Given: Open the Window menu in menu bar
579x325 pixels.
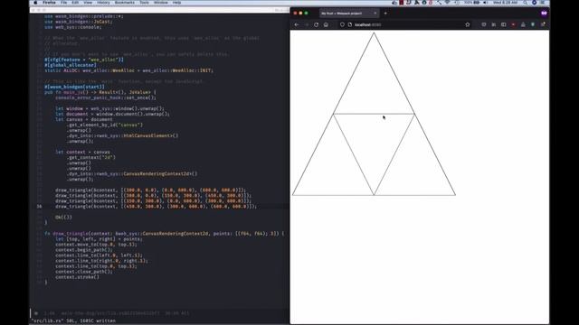Looking at the screenshot, I should click(x=161, y=3).
